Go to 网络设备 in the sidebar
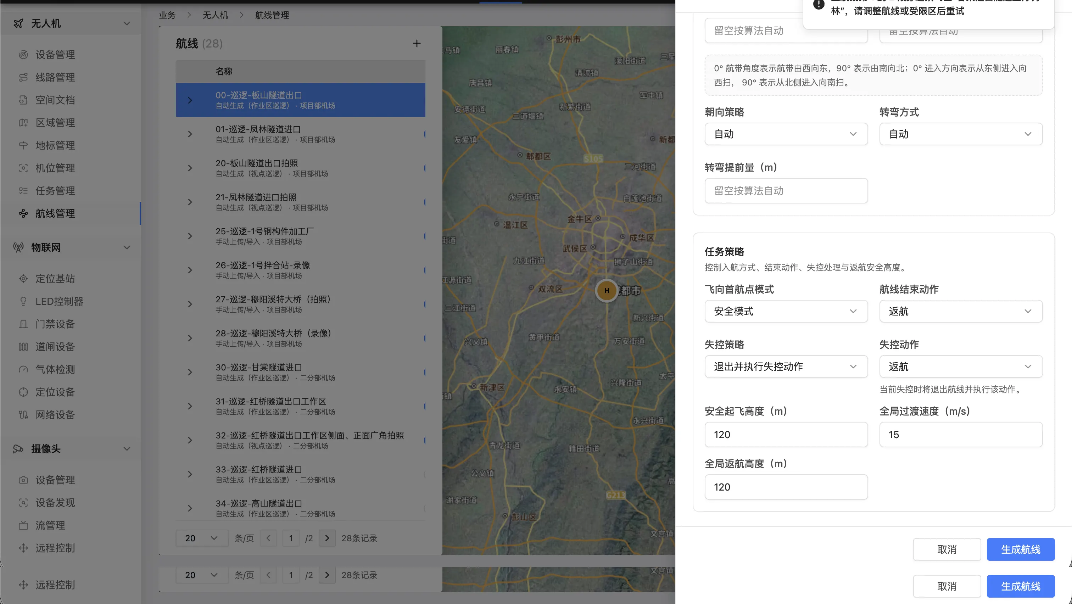 click(x=55, y=415)
